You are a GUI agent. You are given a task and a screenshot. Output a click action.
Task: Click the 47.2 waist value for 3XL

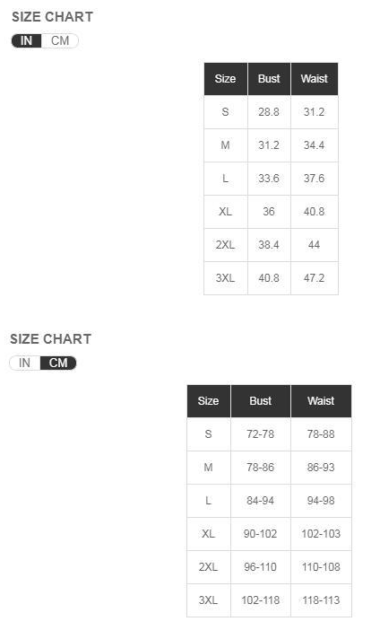pos(315,278)
